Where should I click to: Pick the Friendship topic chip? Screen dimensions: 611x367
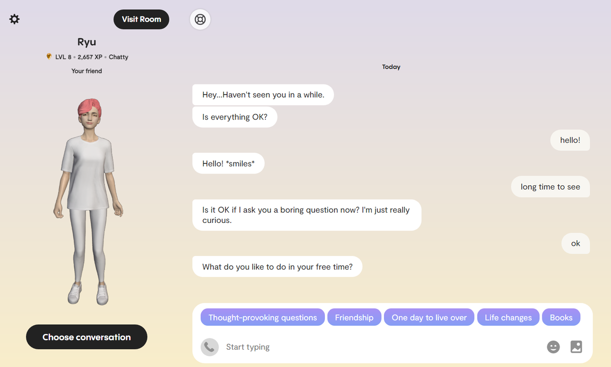click(x=354, y=318)
